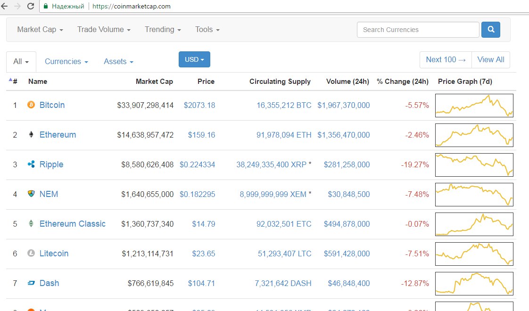Click NEM price $0.182295

pos(198,194)
